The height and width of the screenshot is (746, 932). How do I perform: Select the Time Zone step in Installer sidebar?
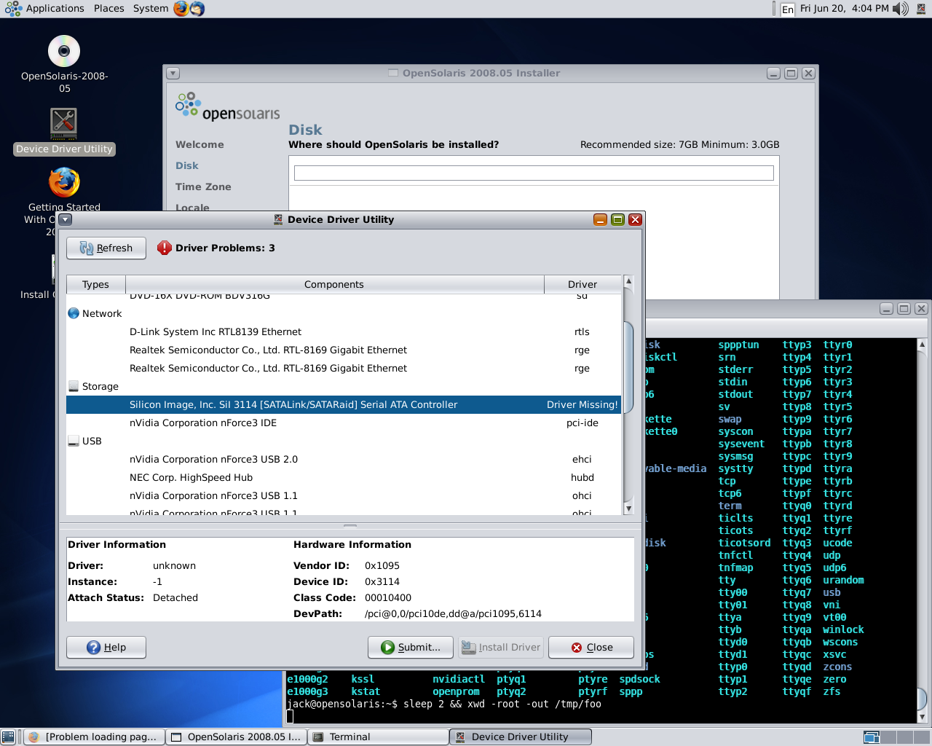coord(203,186)
